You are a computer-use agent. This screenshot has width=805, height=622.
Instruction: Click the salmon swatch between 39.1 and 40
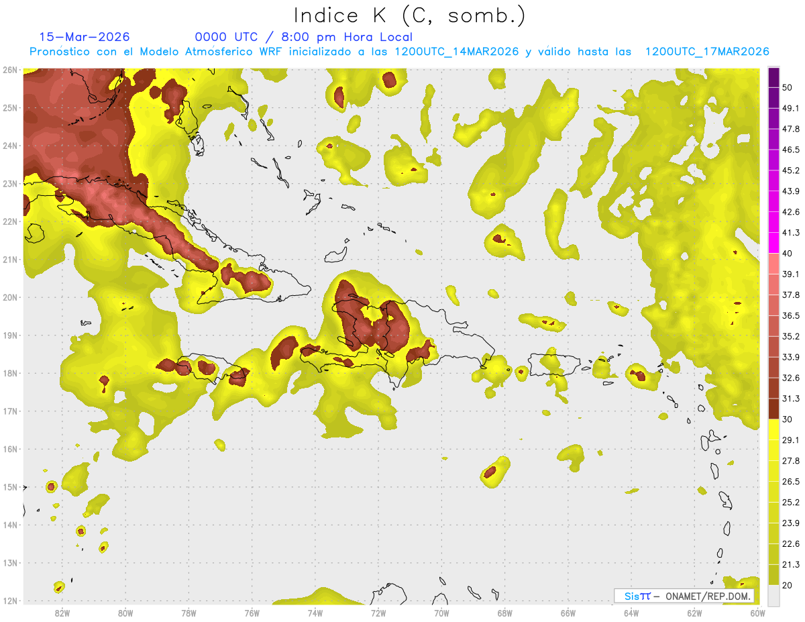point(773,264)
